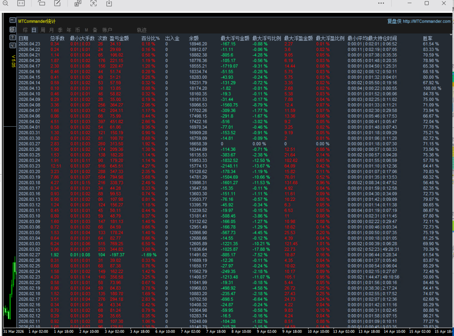
Task: Click the profit amount 794.98
Action: point(117,177)
